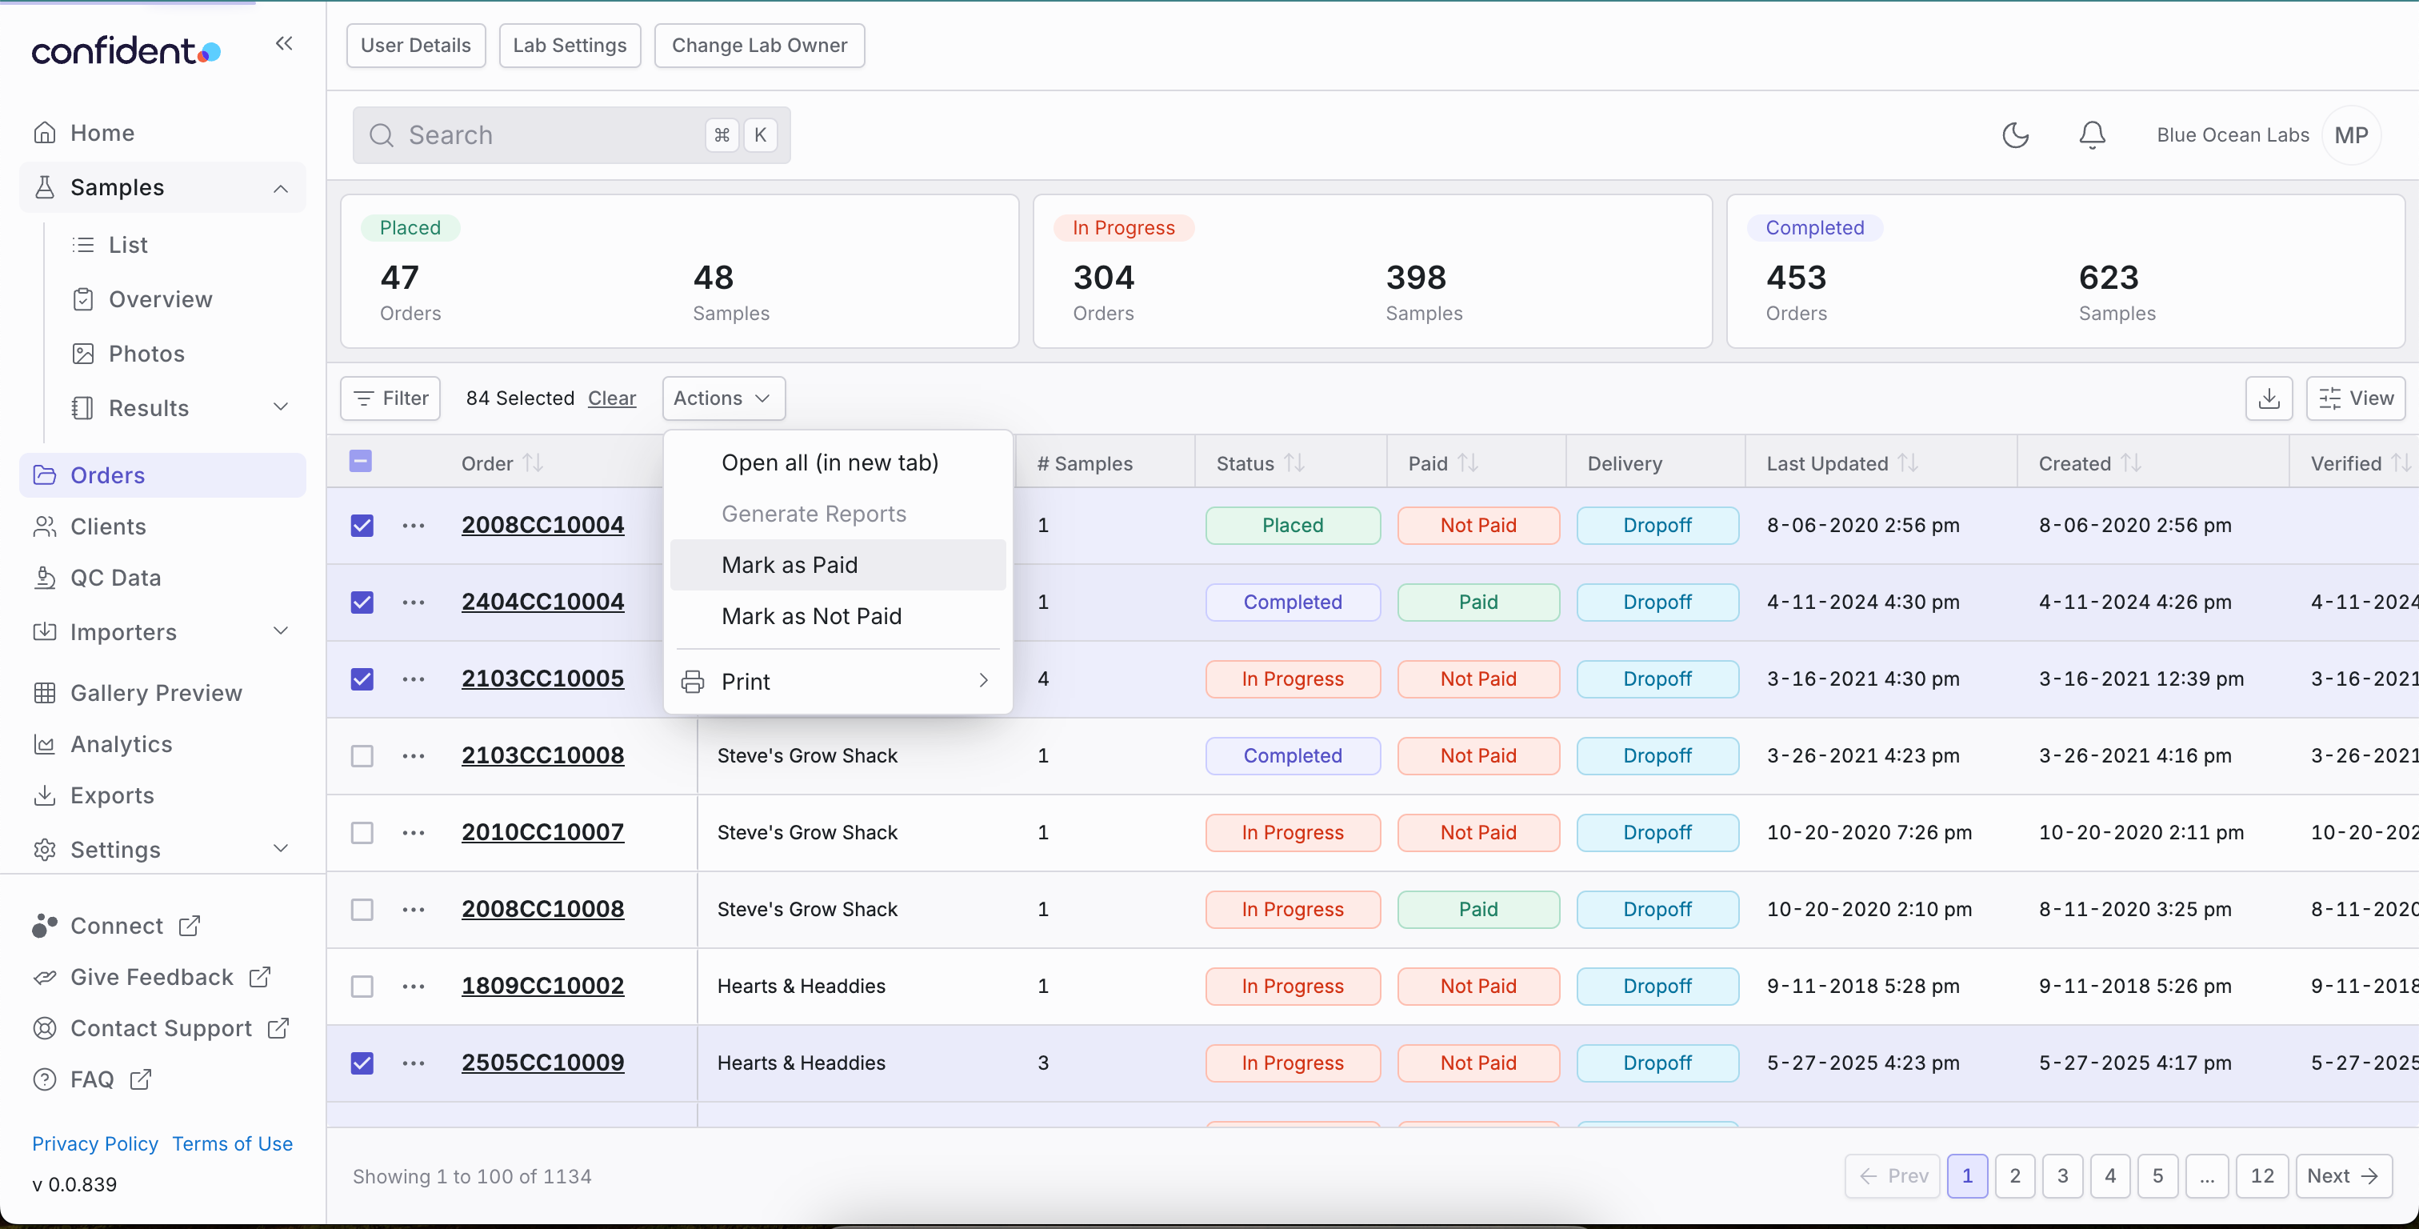Open the Actions dropdown
Screen dimensions: 2419x1229
tap(723, 398)
